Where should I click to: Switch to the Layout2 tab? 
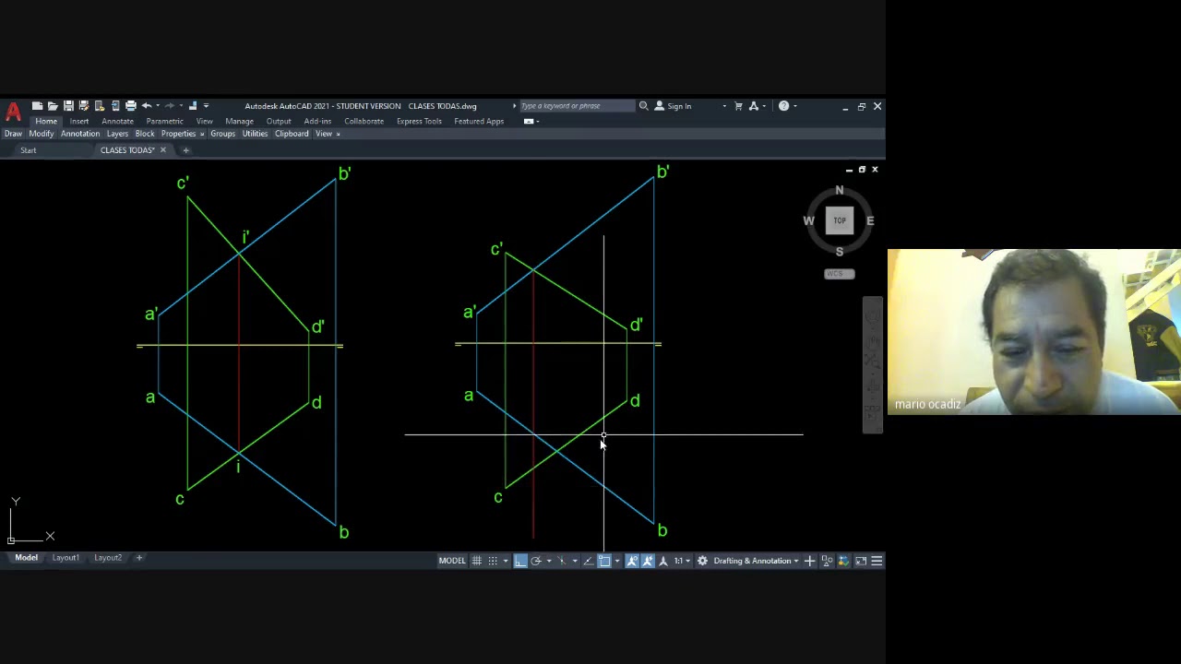(x=108, y=558)
